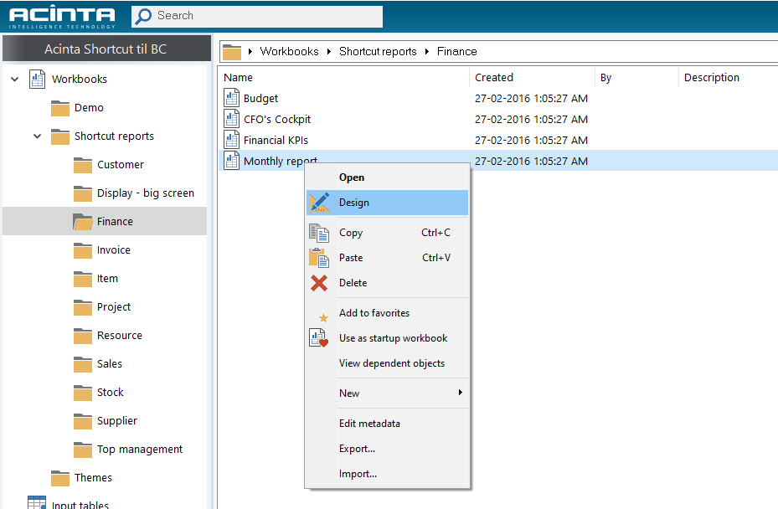Click Finance in the breadcrumb path
The image size is (778, 509).
[456, 51]
